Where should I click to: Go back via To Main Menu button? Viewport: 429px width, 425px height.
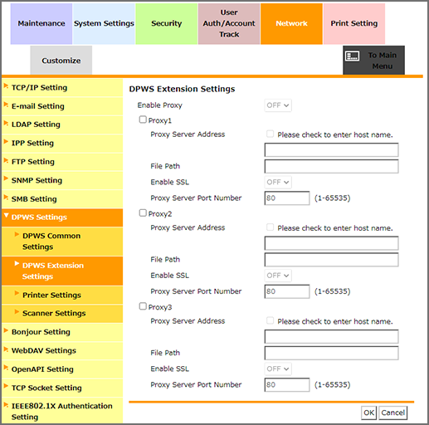pyautogui.click(x=373, y=61)
